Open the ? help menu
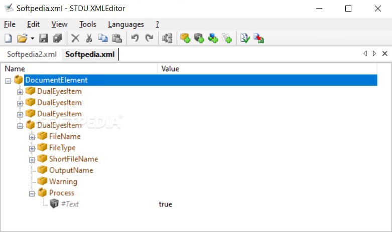Image resolution: width=392 pixels, height=232 pixels. click(x=157, y=25)
